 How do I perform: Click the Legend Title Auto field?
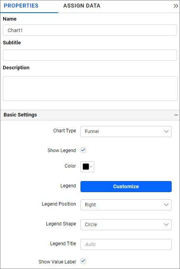tap(126, 244)
